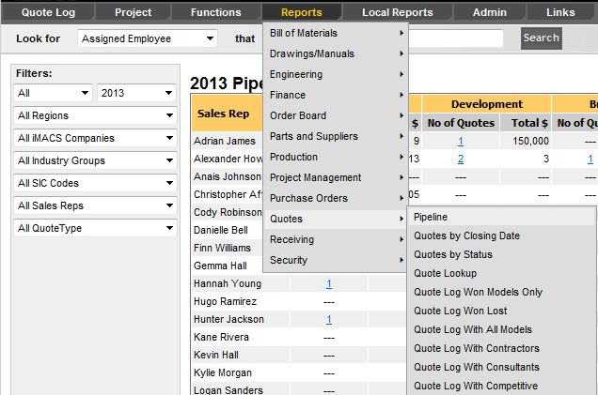Open the Local Reports menu
598x395 pixels.
coord(397,12)
